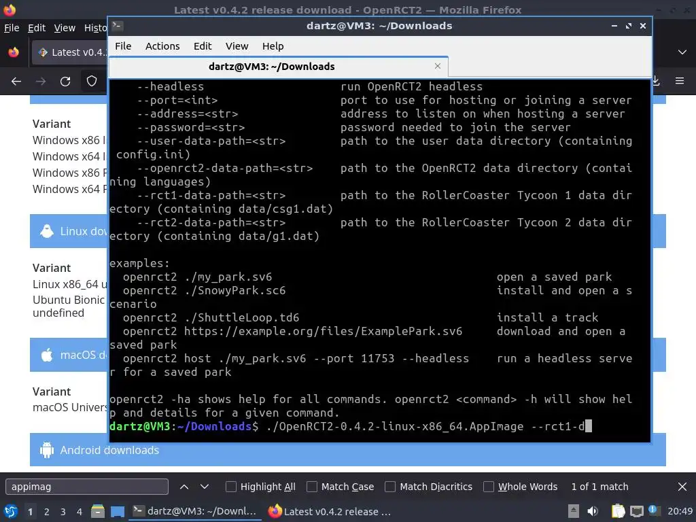The image size is (696, 522).
Task: Switch to workspace 2
Action: click(x=46, y=512)
